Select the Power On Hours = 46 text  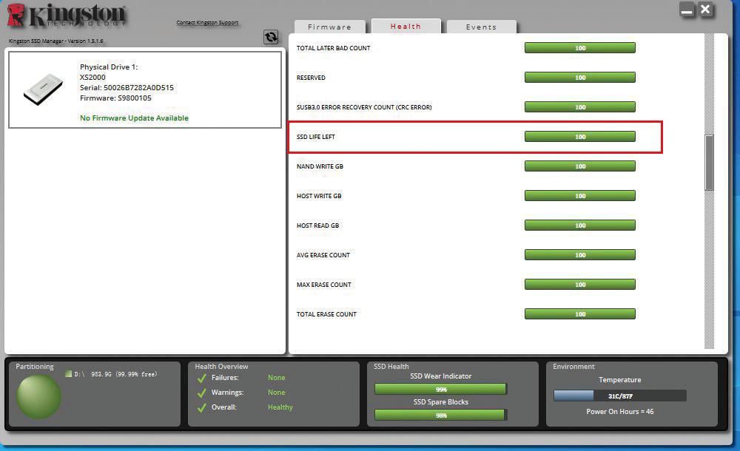[619, 411]
